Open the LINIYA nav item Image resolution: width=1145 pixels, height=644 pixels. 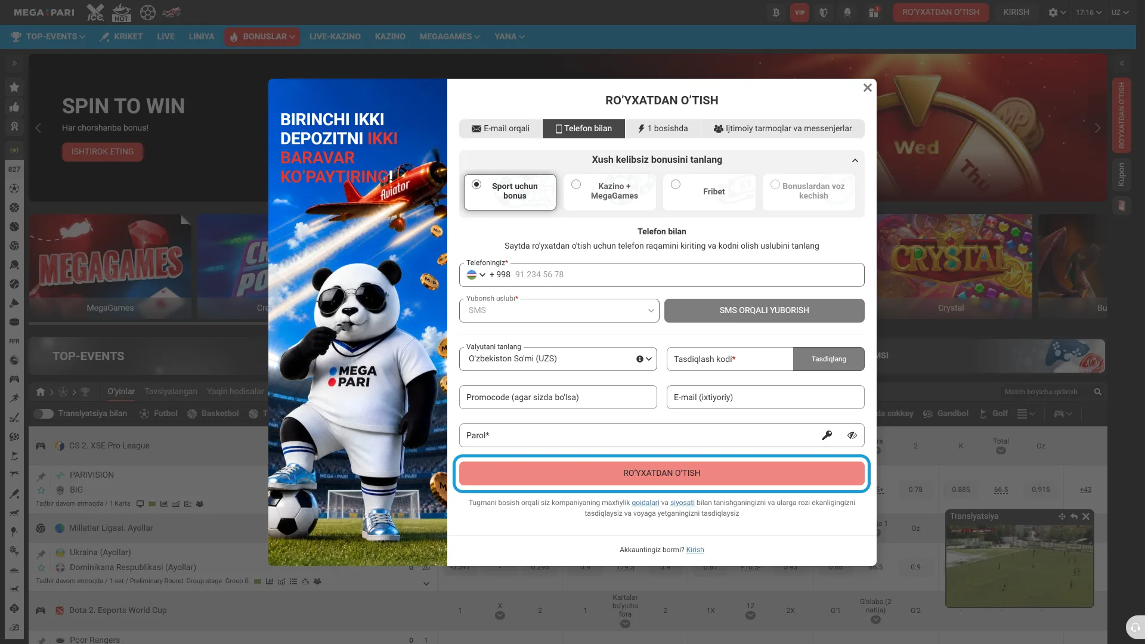pos(202,36)
